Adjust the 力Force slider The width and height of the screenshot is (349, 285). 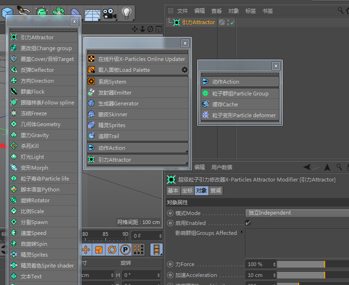tap(313, 264)
